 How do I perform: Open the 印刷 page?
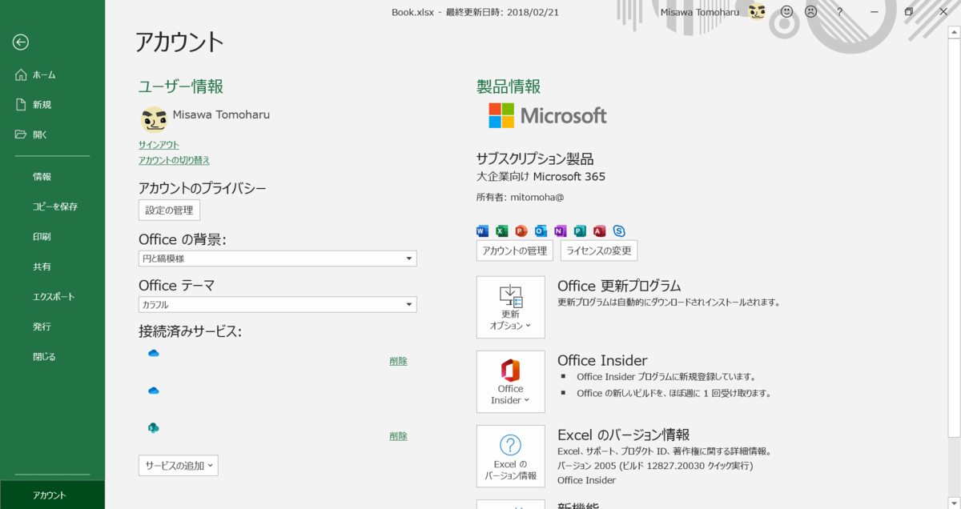(52, 237)
